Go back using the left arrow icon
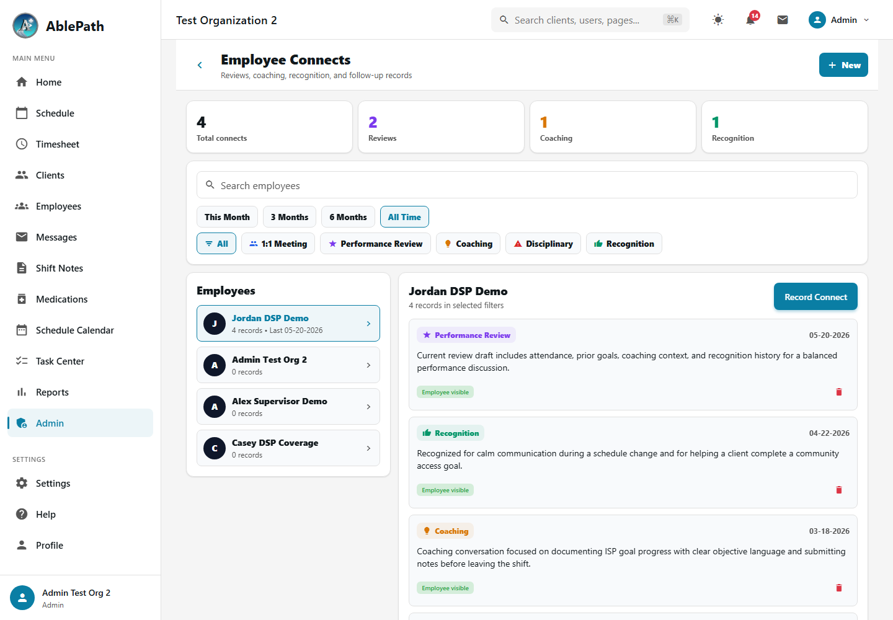The height and width of the screenshot is (620, 893). pos(200,65)
